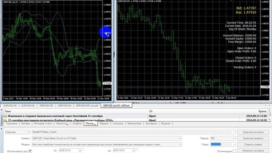Click the GBPUSD,M5 chart price scale
The height and width of the screenshot is (153, 272).
point(265,48)
